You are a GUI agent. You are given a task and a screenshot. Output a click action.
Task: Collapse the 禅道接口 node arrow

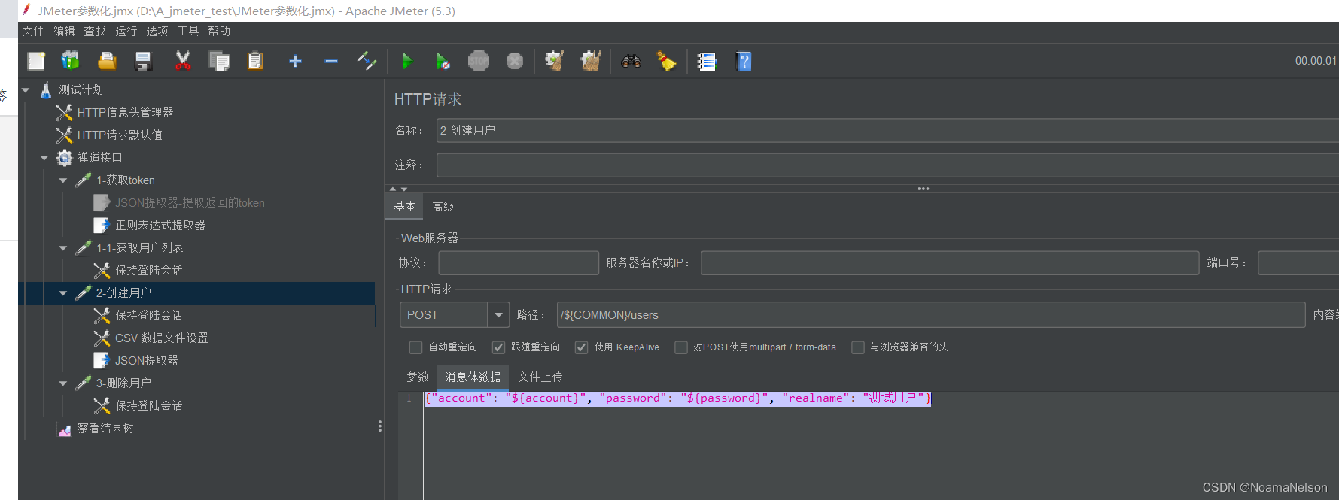coord(44,158)
